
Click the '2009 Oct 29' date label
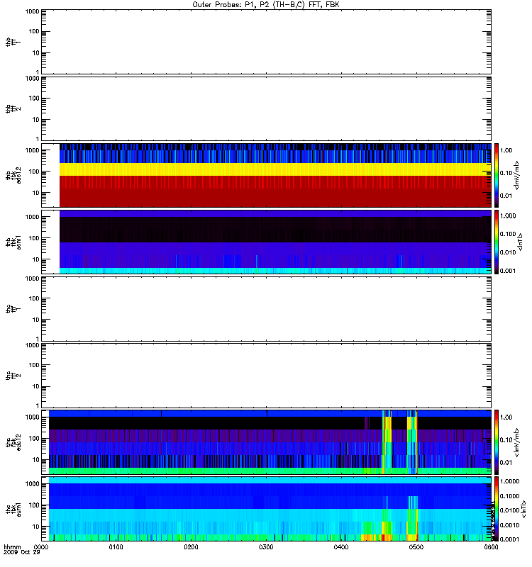[21, 552]
